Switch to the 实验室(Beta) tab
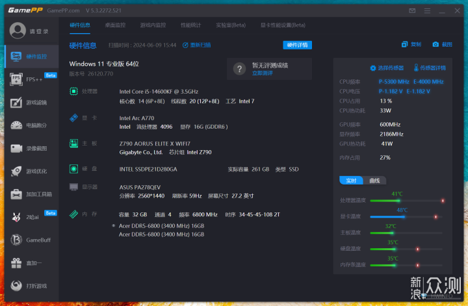The width and height of the screenshot is (468, 306). pos(231,25)
